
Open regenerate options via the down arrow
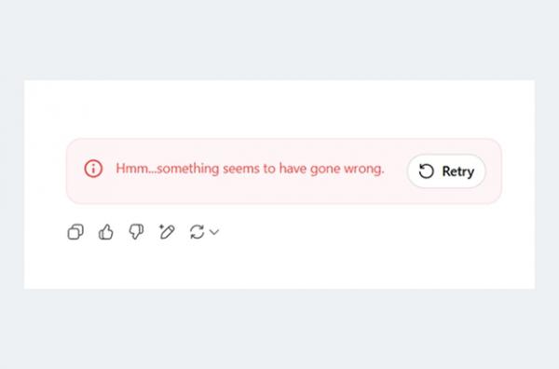[x=214, y=232]
